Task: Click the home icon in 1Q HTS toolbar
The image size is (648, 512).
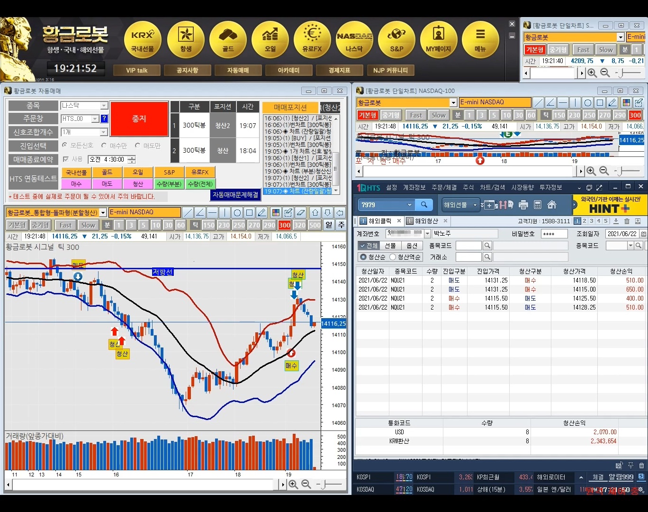Action: [552, 205]
